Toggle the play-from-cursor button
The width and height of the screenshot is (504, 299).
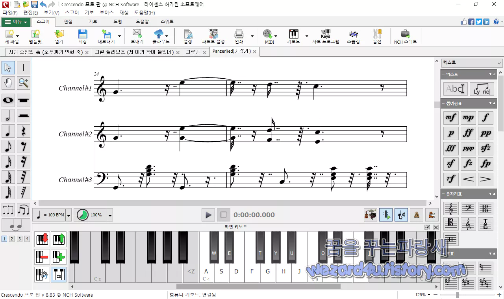click(x=386, y=215)
